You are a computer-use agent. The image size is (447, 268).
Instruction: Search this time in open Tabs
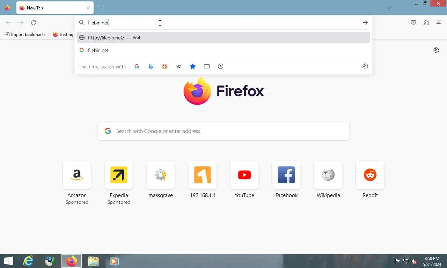pyautogui.click(x=207, y=66)
